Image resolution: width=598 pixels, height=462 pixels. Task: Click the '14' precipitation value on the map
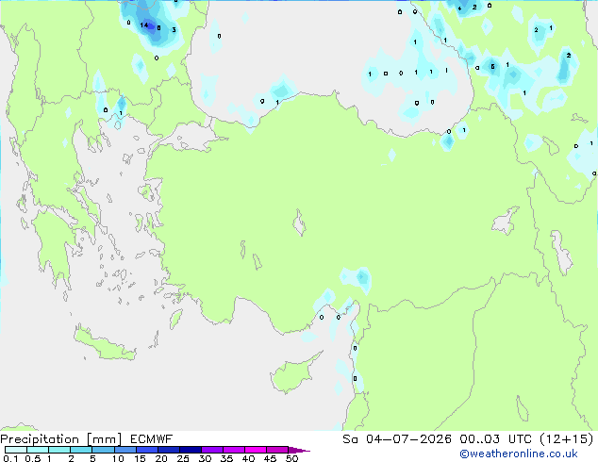pos(143,25)
